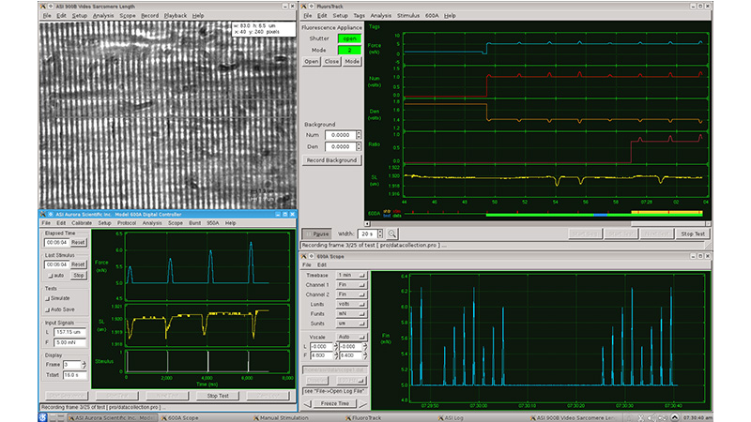Click the FluoroTrack horizontal plot scrollbar
Viewport: 751px width, 422px height.
pos(537,223)
